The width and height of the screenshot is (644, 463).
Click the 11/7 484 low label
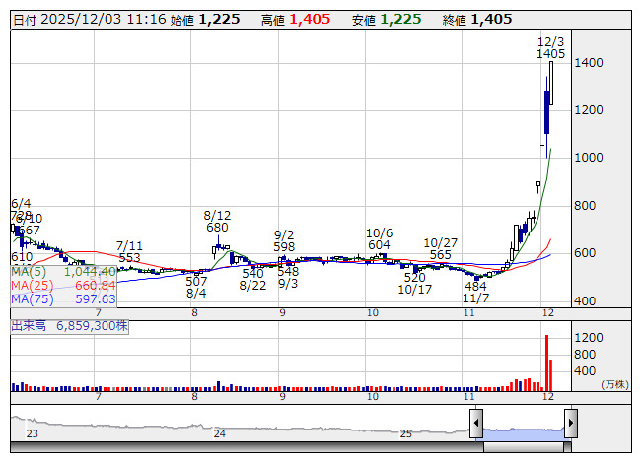click(475, 292)
